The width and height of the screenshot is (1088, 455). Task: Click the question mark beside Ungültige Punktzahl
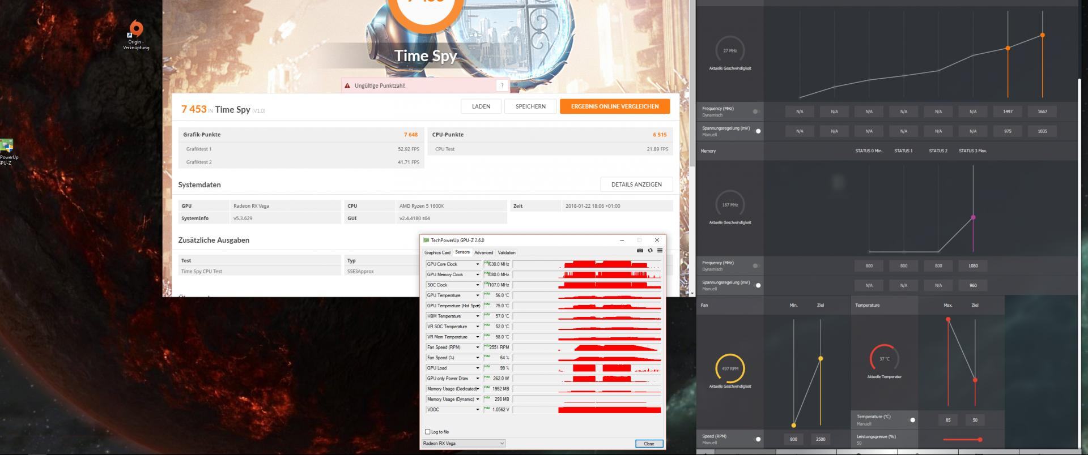[x=502, y=85]
